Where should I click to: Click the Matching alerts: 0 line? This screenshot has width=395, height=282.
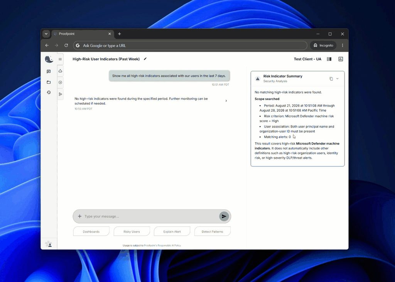[x=277, y=137]
